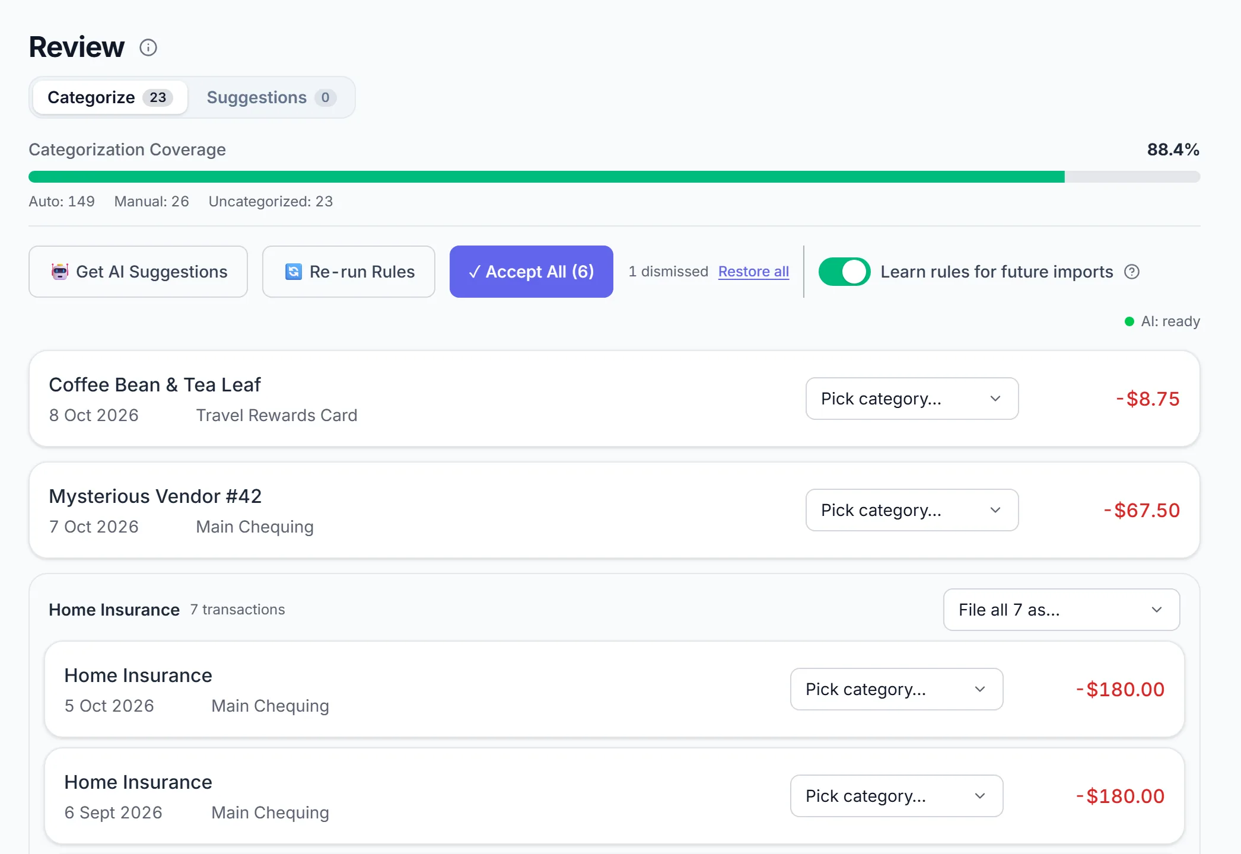Click the -$180.00 amount dated 6 Sept
Screen dimensions: 1241x854
1120,796
